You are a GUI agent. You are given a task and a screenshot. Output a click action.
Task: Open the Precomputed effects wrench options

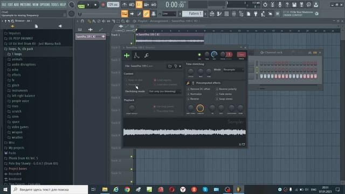[x=188, y=83]
